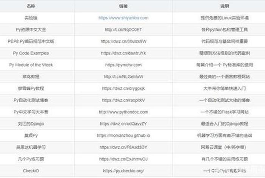
Task: Click the 最适合入门的Django教程 description
Action: tap(224, 124)
